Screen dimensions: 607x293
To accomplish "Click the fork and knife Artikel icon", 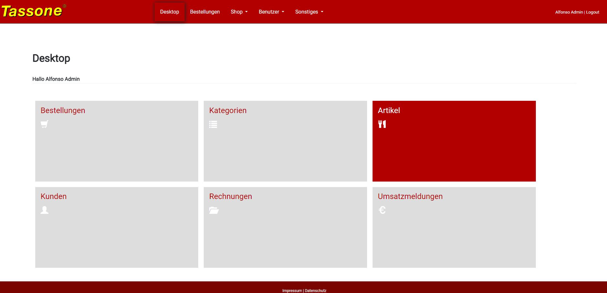I will [382, 124].
